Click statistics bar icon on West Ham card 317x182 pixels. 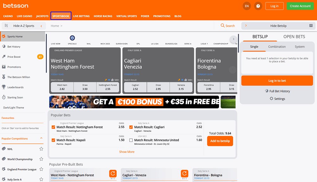[x=113, y=80]
